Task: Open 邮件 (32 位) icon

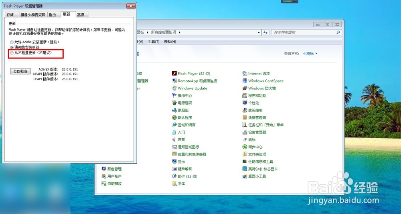Action: pyautogui.click(x=174, y=176)
